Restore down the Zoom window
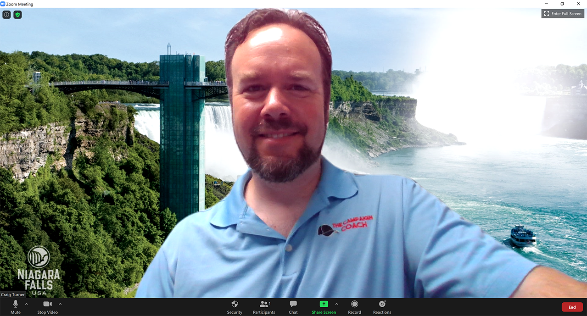 (563, 4)
